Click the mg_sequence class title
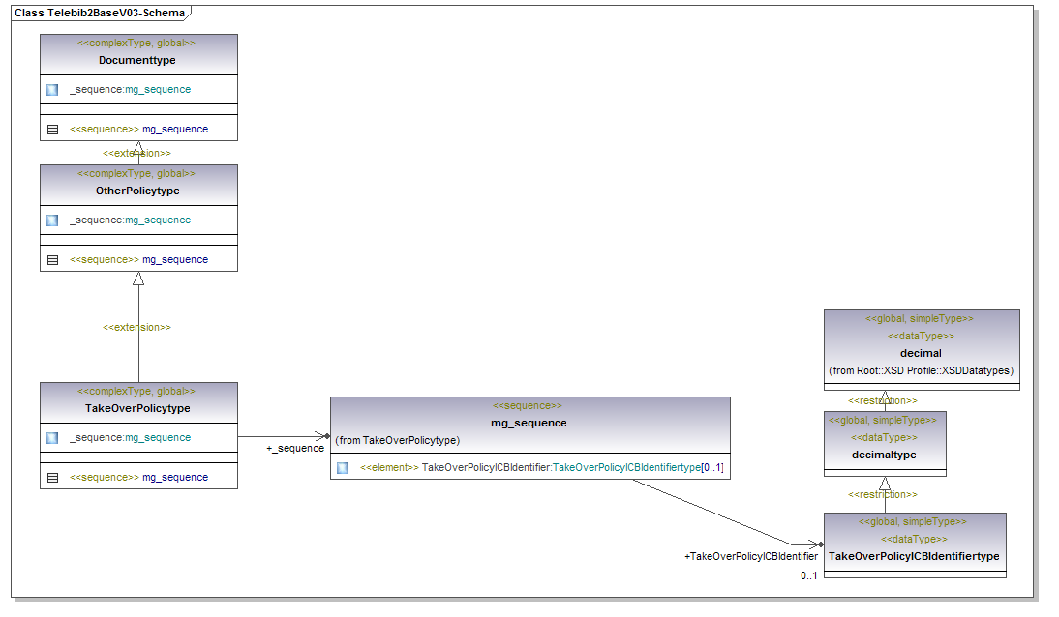 (529, 423)
